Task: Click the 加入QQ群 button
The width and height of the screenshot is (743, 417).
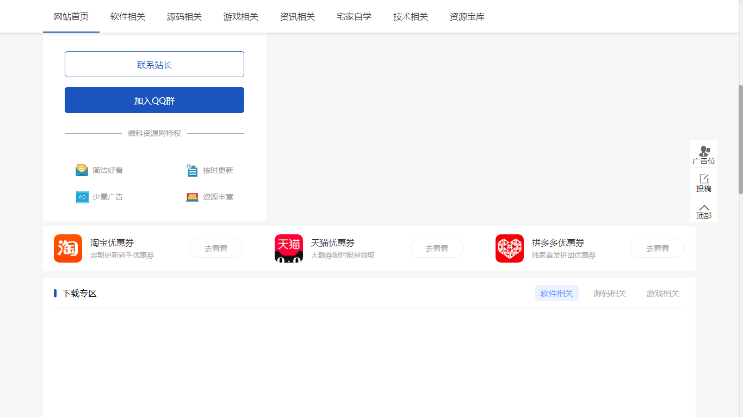Action: coord(154,99)
